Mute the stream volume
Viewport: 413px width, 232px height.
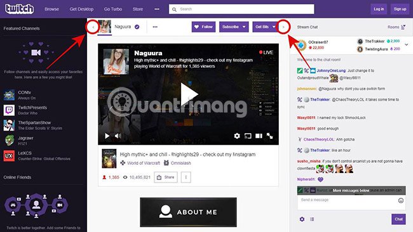point(118,136)
